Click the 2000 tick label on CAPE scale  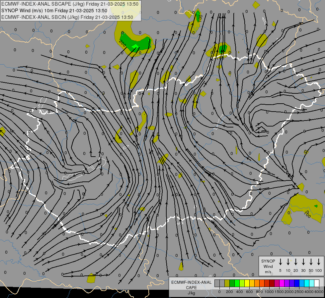pyautogui.click(x=289, y=292)
